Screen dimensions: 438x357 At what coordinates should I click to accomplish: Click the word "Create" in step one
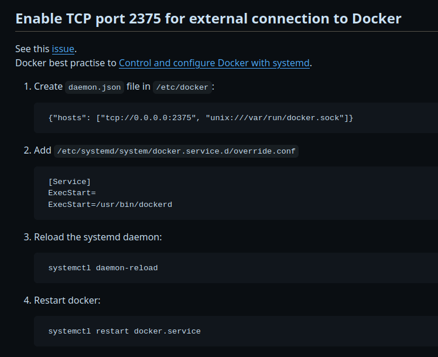(48, 87)
